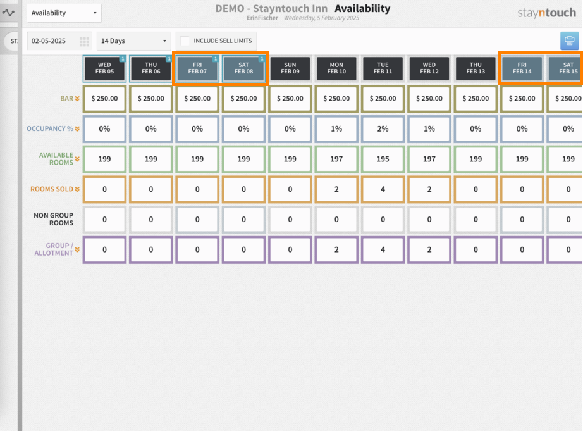Expand the Group / Allotment row
This screenshot has height=431, width=583.
77,249
